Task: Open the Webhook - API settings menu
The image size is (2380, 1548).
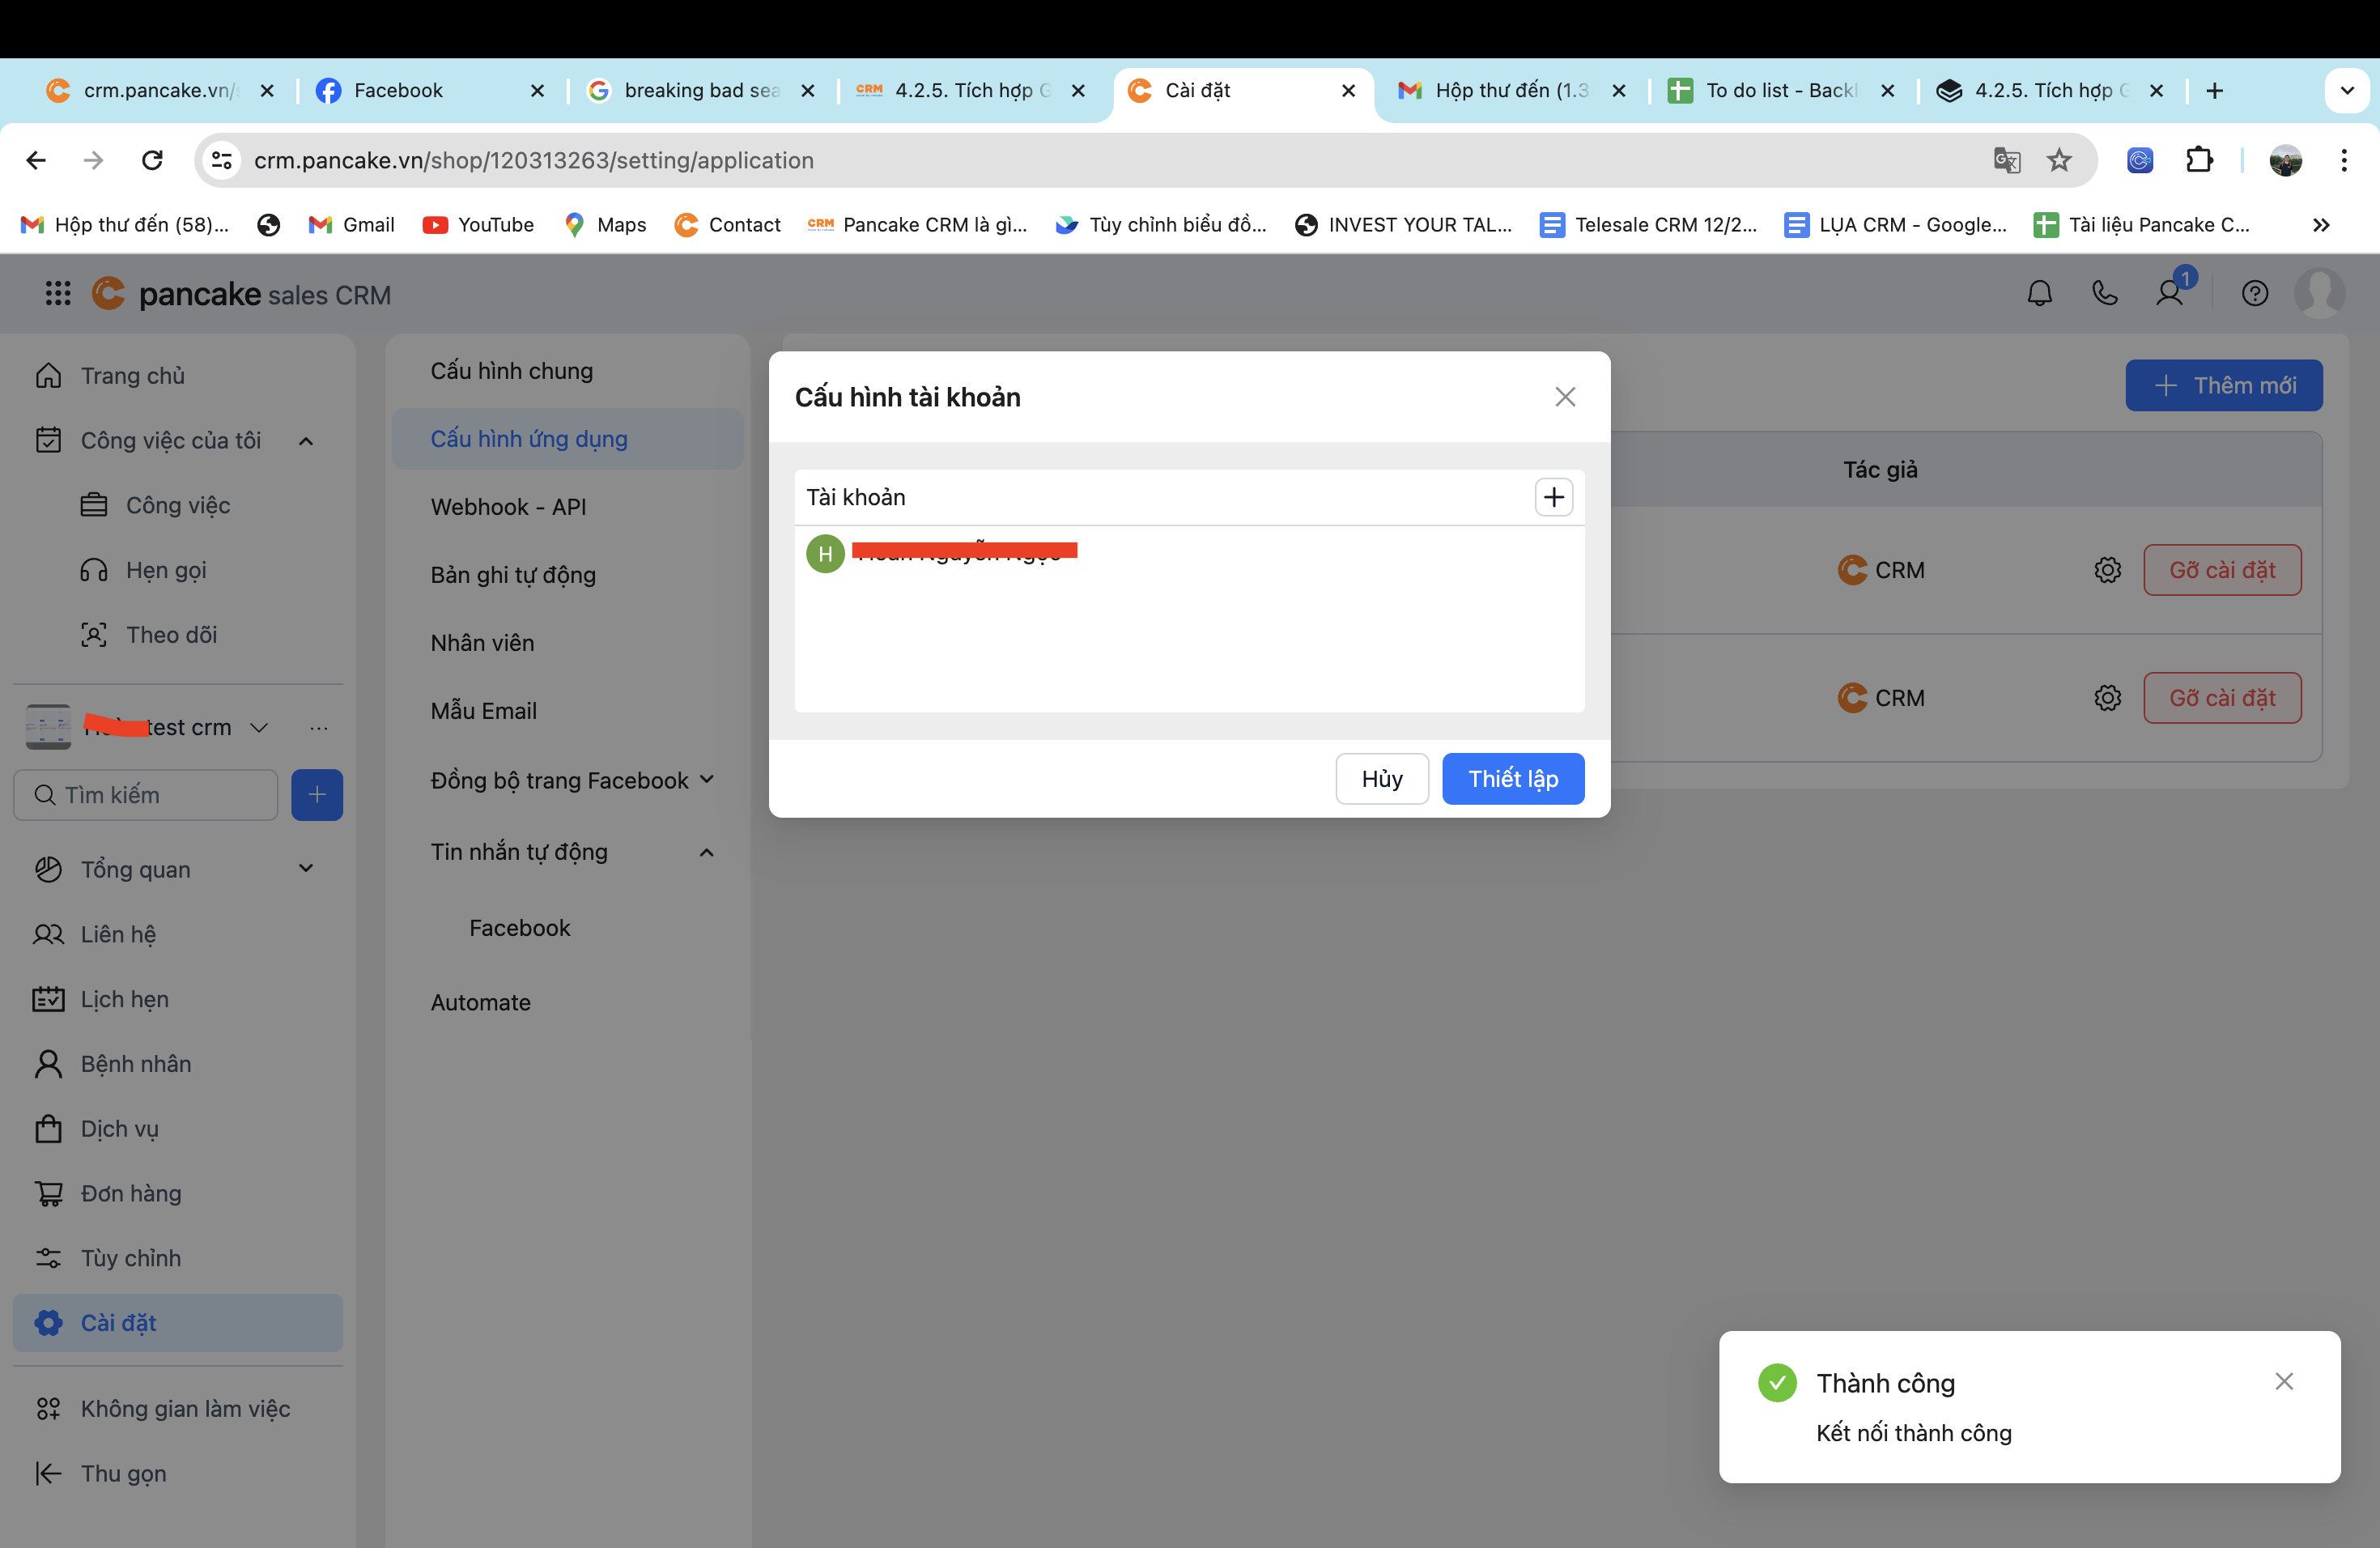Action: 508,507
